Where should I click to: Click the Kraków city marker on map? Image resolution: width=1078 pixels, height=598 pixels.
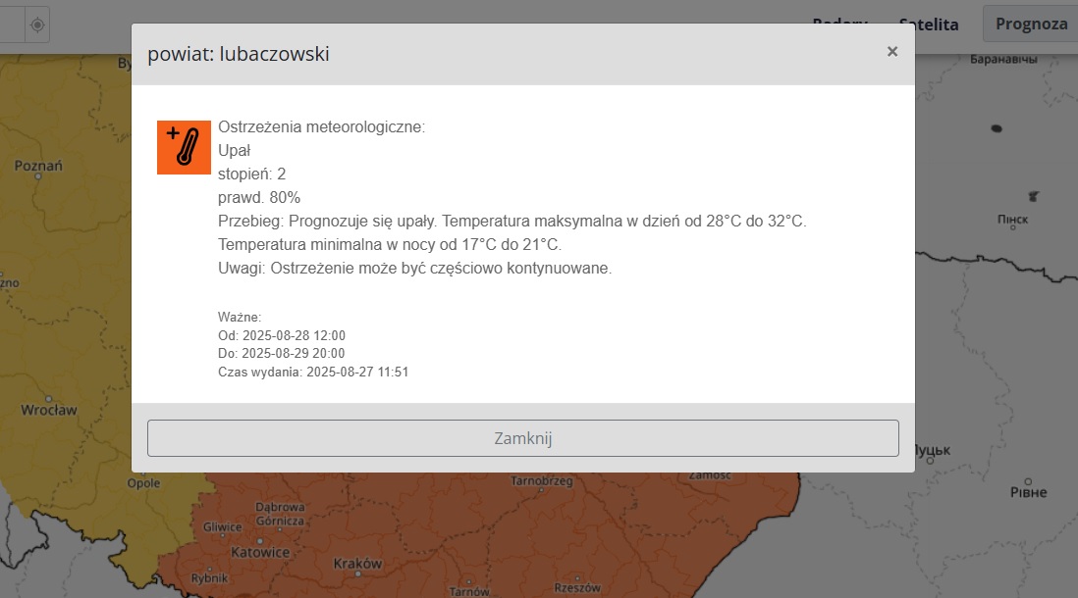point(357,564)
